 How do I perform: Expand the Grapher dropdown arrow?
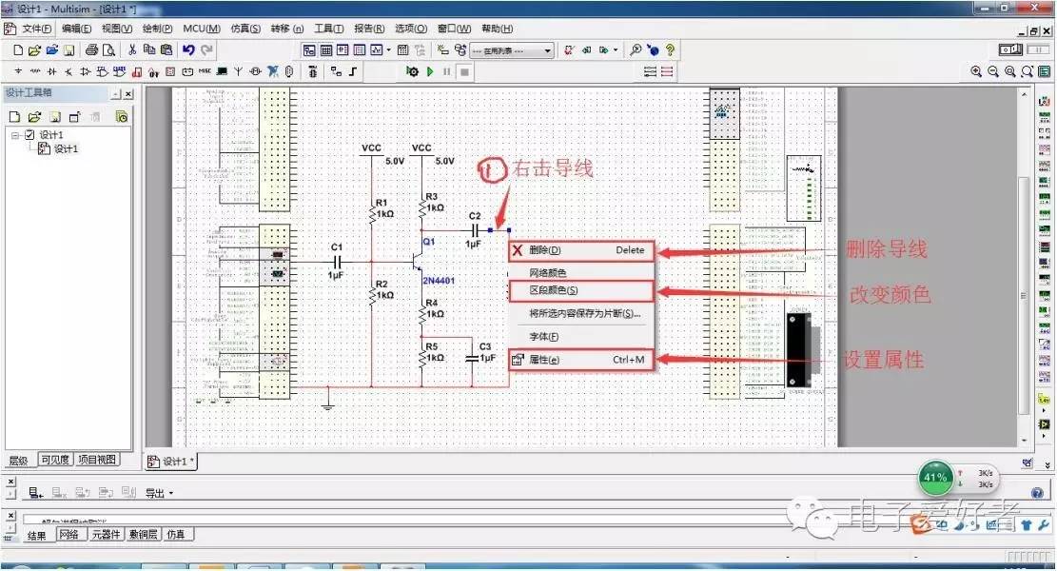click(x=388, y=50)
